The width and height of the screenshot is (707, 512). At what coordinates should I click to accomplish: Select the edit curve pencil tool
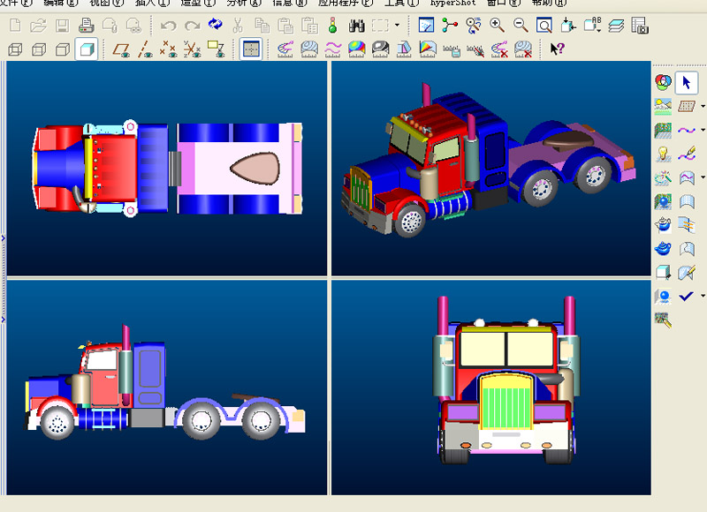(687, 154)
